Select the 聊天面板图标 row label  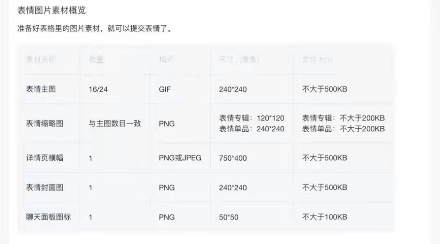48,217
